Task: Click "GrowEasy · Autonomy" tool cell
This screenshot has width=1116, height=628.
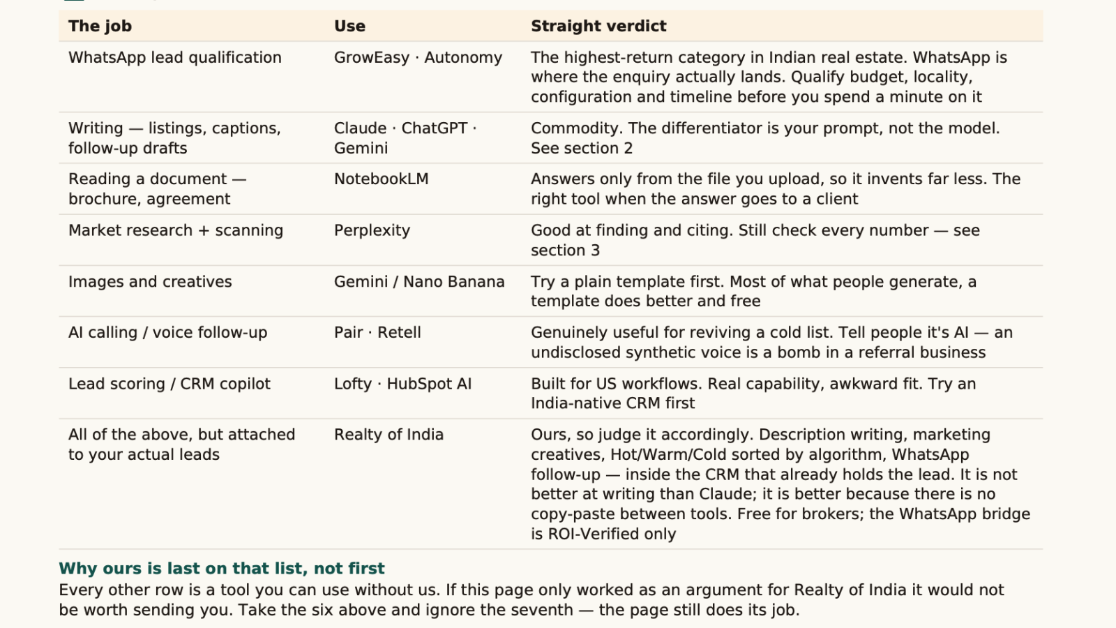Action: (x=418, y=57)
